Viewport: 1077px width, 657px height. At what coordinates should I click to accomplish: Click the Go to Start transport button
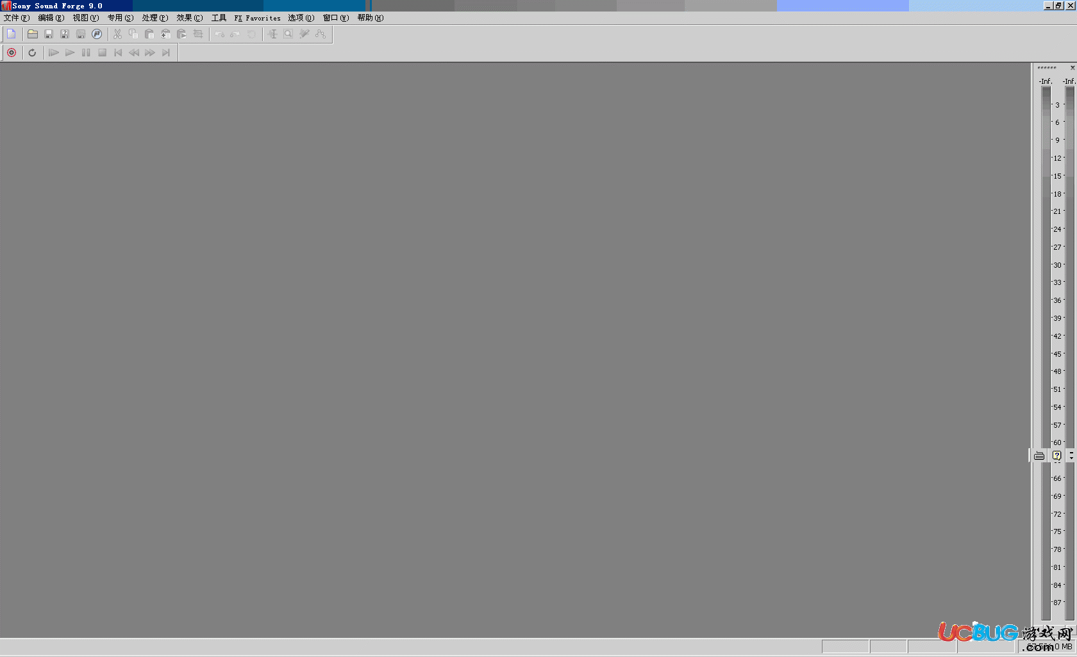pyautogui.click(x=118, y=53)
